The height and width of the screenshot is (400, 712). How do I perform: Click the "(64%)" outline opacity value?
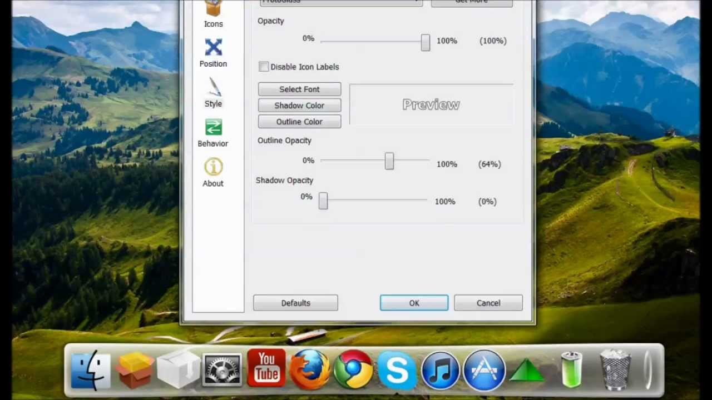pyautogui.click(x=489, y=164)
